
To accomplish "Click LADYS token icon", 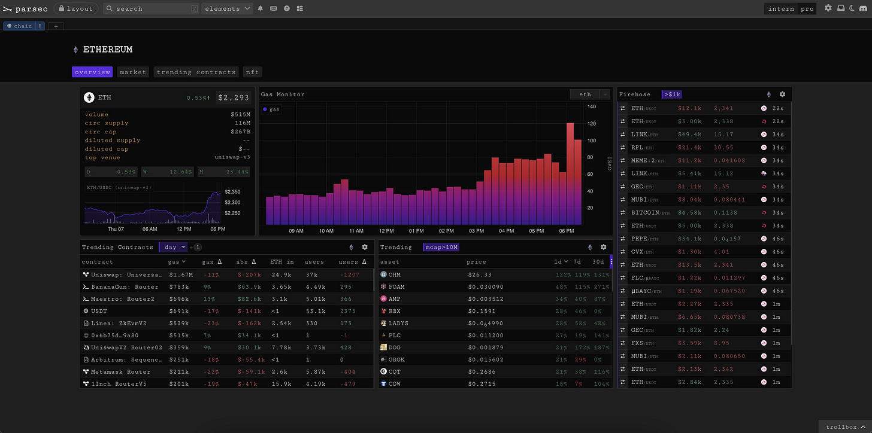I will (384, 323).
